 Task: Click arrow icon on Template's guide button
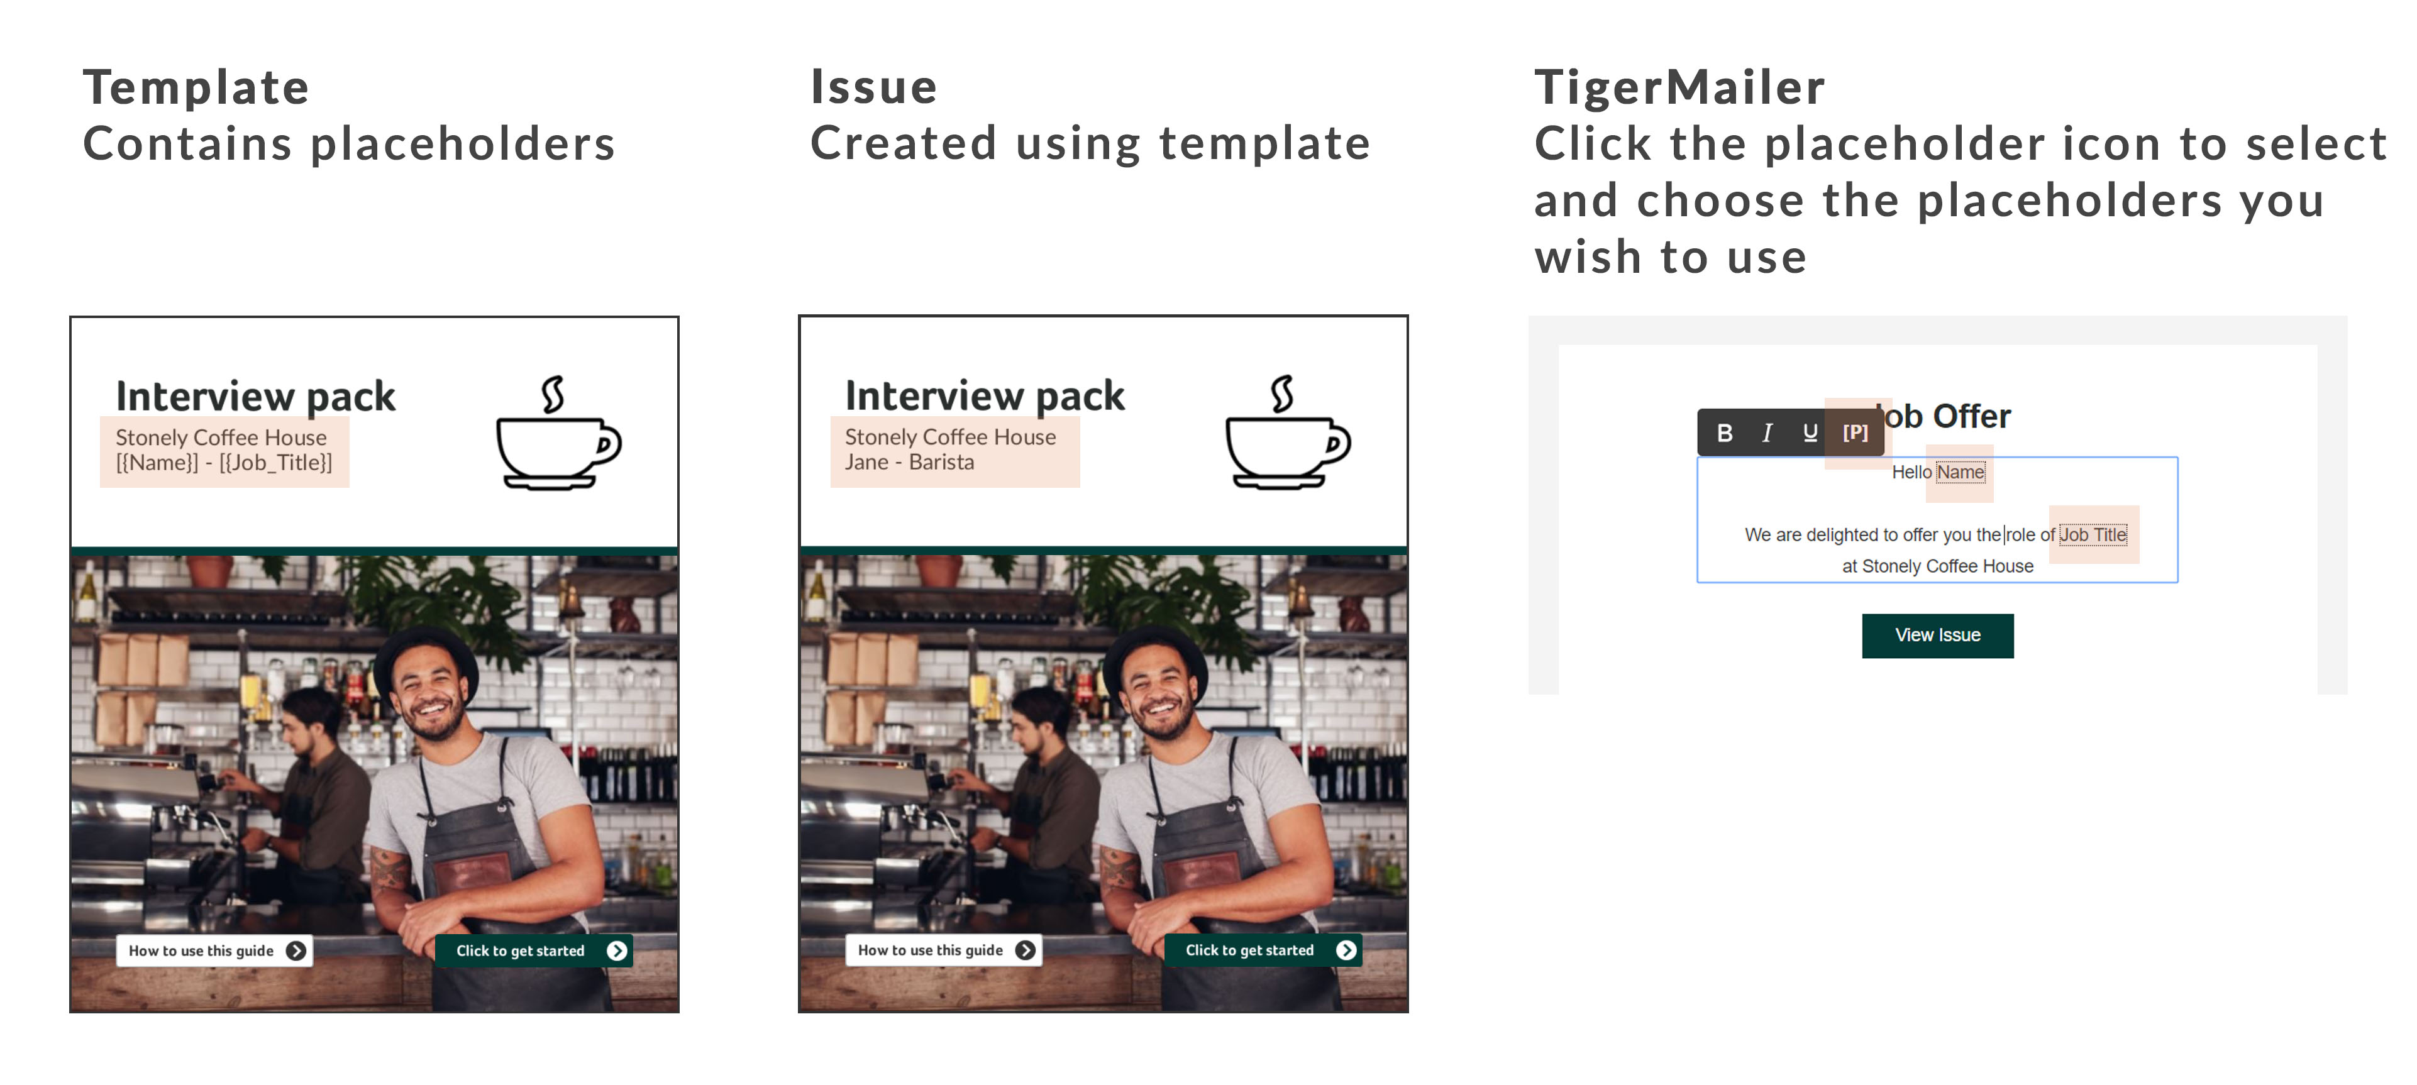pos(296,951)
